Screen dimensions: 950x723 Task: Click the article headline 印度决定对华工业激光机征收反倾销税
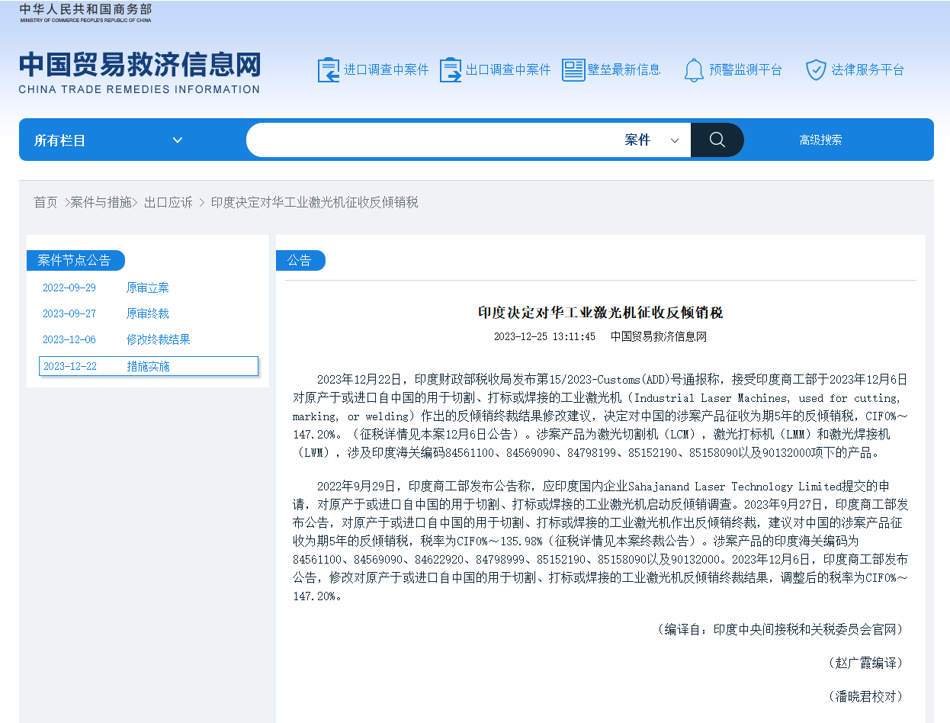pyautogui.click(x=600, y=313)
